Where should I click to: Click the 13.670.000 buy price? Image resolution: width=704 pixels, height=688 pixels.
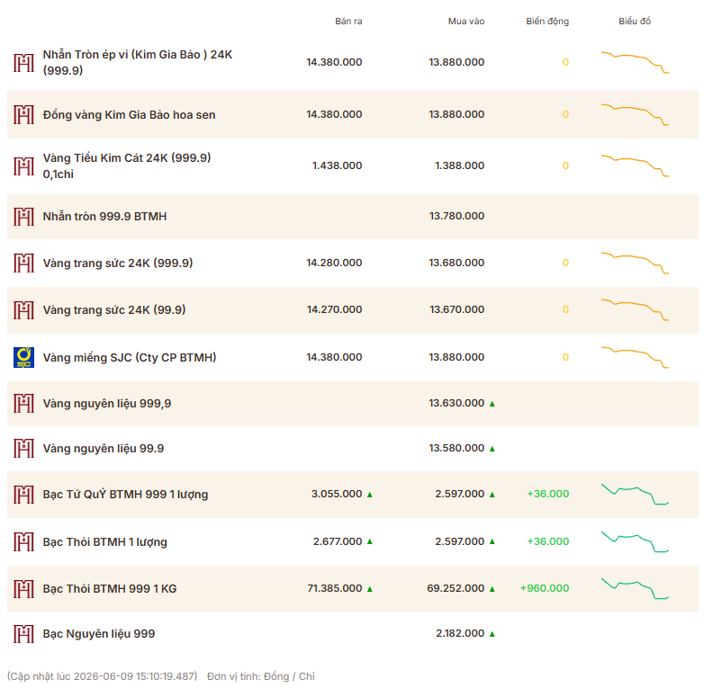456,309
